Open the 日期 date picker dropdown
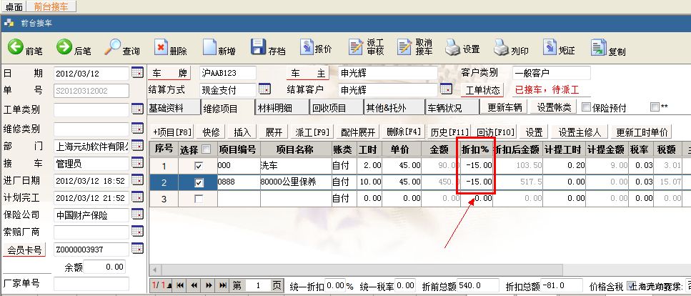This screenshot has width=691, height=296. [x=138, y=74]
